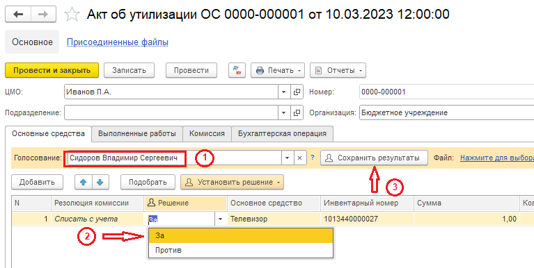
Task: Open the ЦМО Иванов П.А. record icon
Action: [297, 92]
